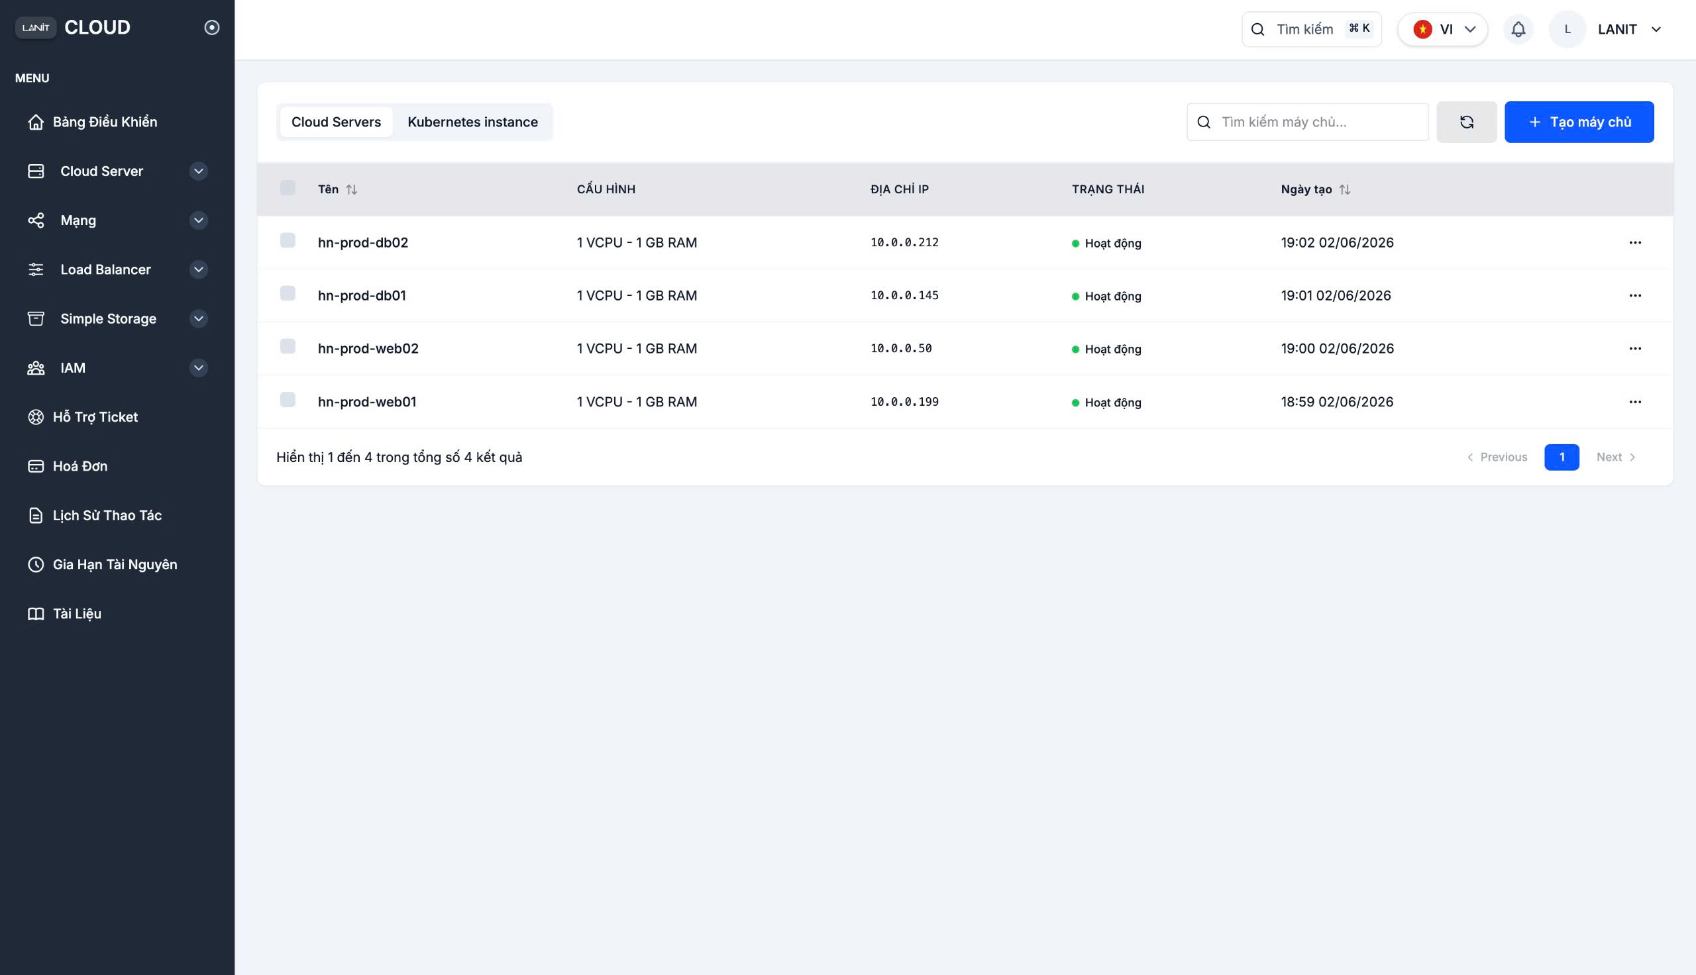Click the clock icon beside Gia Hạn Tài Nguyên
This screenshot has width=1696, height=975.
pos(36,565)
